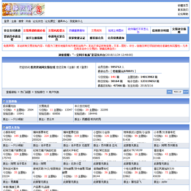
Task: Open 登录 in the navigation bar
Action: point(6,21)
